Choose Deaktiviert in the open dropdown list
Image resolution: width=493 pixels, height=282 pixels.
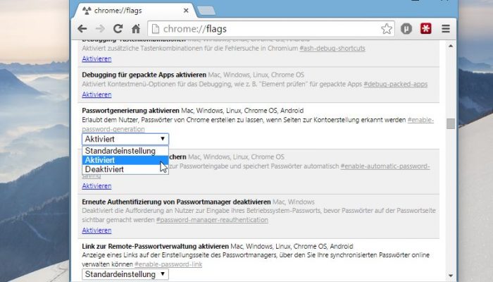coord(125,169)
